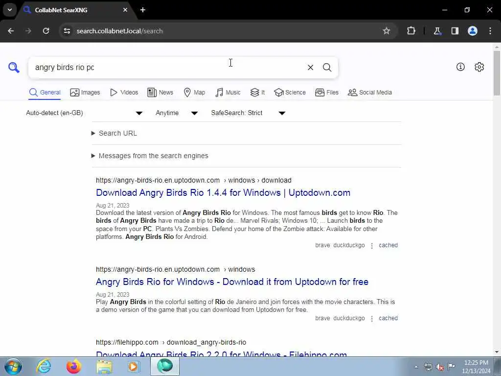Open the Windows Start menu

pyautogui.click(x=13, y=366)
